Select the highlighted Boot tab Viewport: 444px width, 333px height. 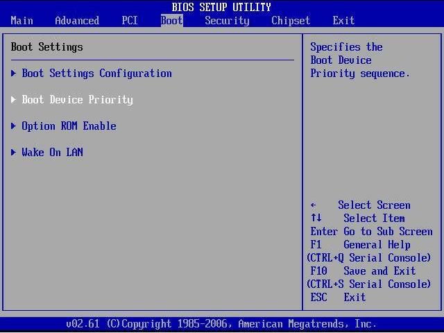click(x=171, y=20)
